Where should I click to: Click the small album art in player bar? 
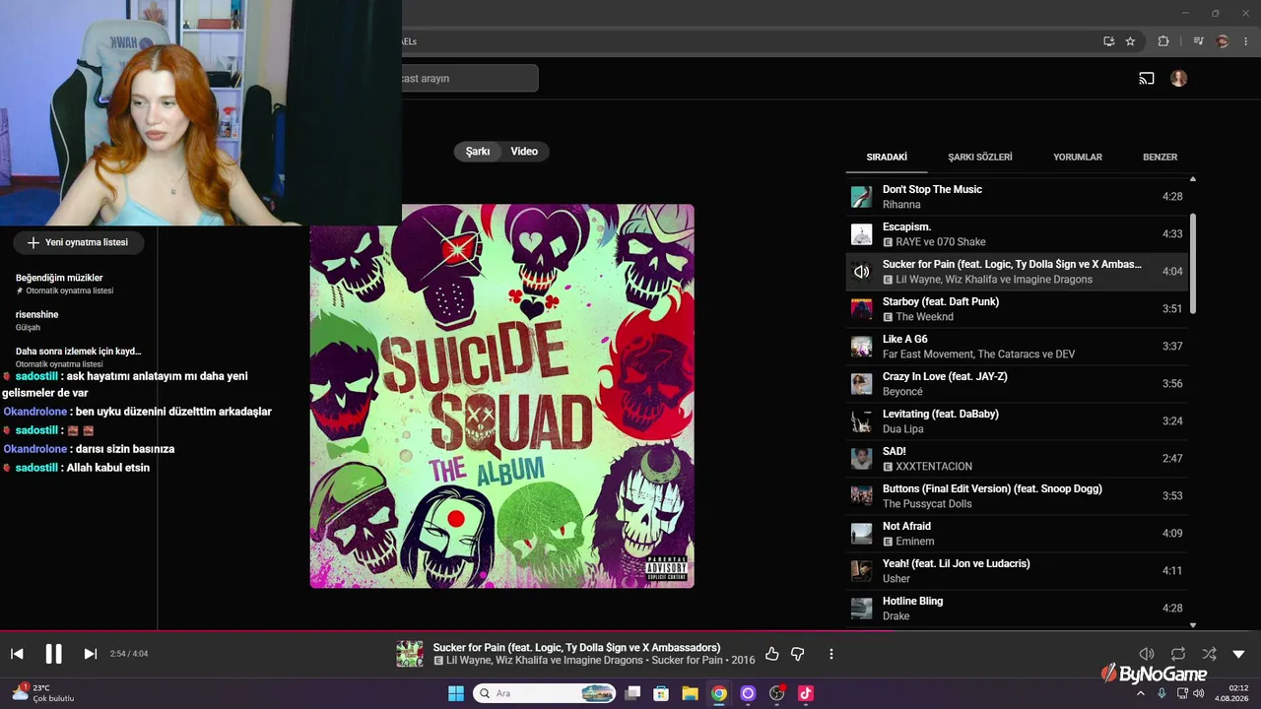pos(410,654)
